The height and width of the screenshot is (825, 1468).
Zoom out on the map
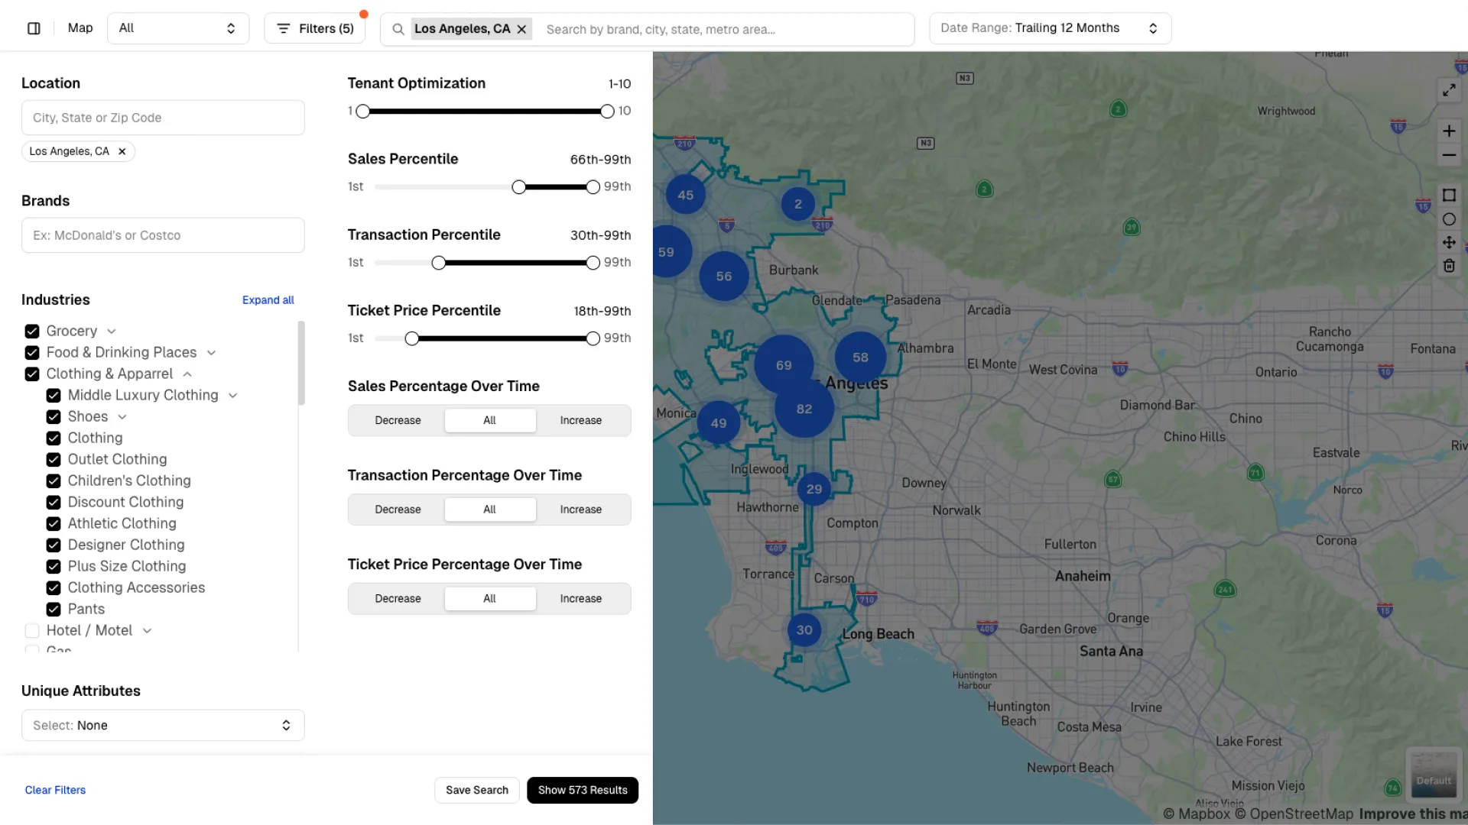[x=1450, y=155]
